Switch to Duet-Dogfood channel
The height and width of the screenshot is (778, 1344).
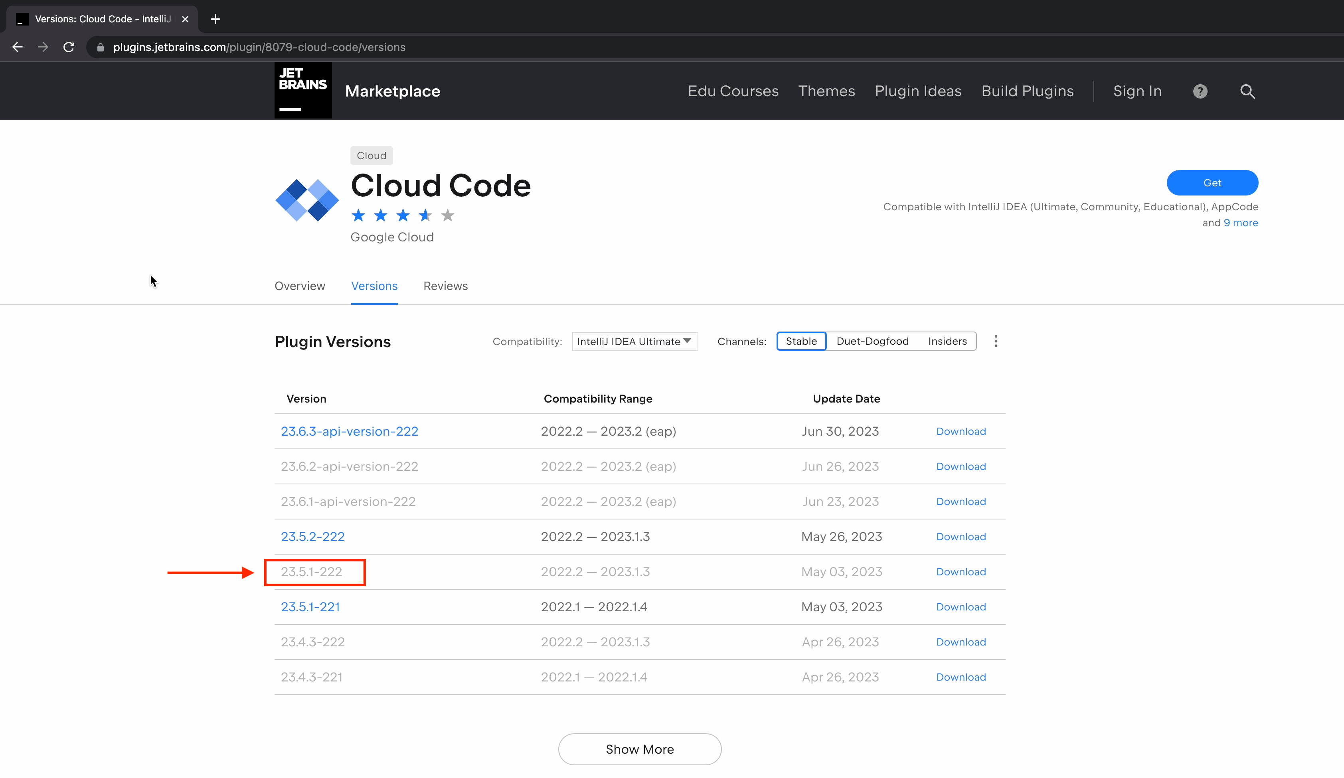coord(872,341)
